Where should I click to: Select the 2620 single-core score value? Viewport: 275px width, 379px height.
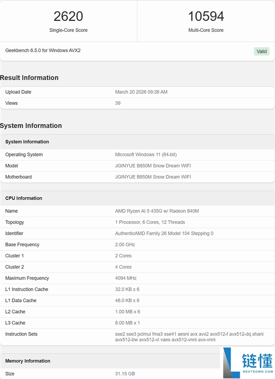pyautogui.click(x=68, y=16)
